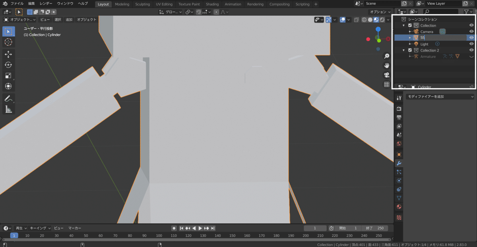Open the Object properties tab
This screenshot has width=477, height=247.
point(399,154)
